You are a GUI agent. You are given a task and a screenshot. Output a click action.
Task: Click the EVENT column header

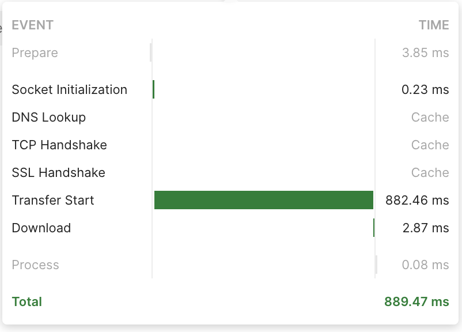[x=33, y=25]
